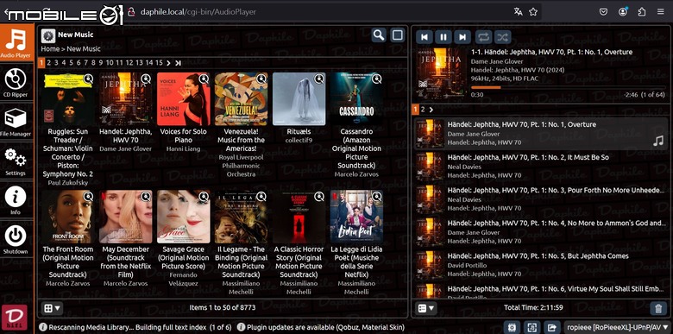The height and width of the screenshot is (334, 673).
Task: Click the Daphile hifi logo icon
Action: tap(15, 317)
